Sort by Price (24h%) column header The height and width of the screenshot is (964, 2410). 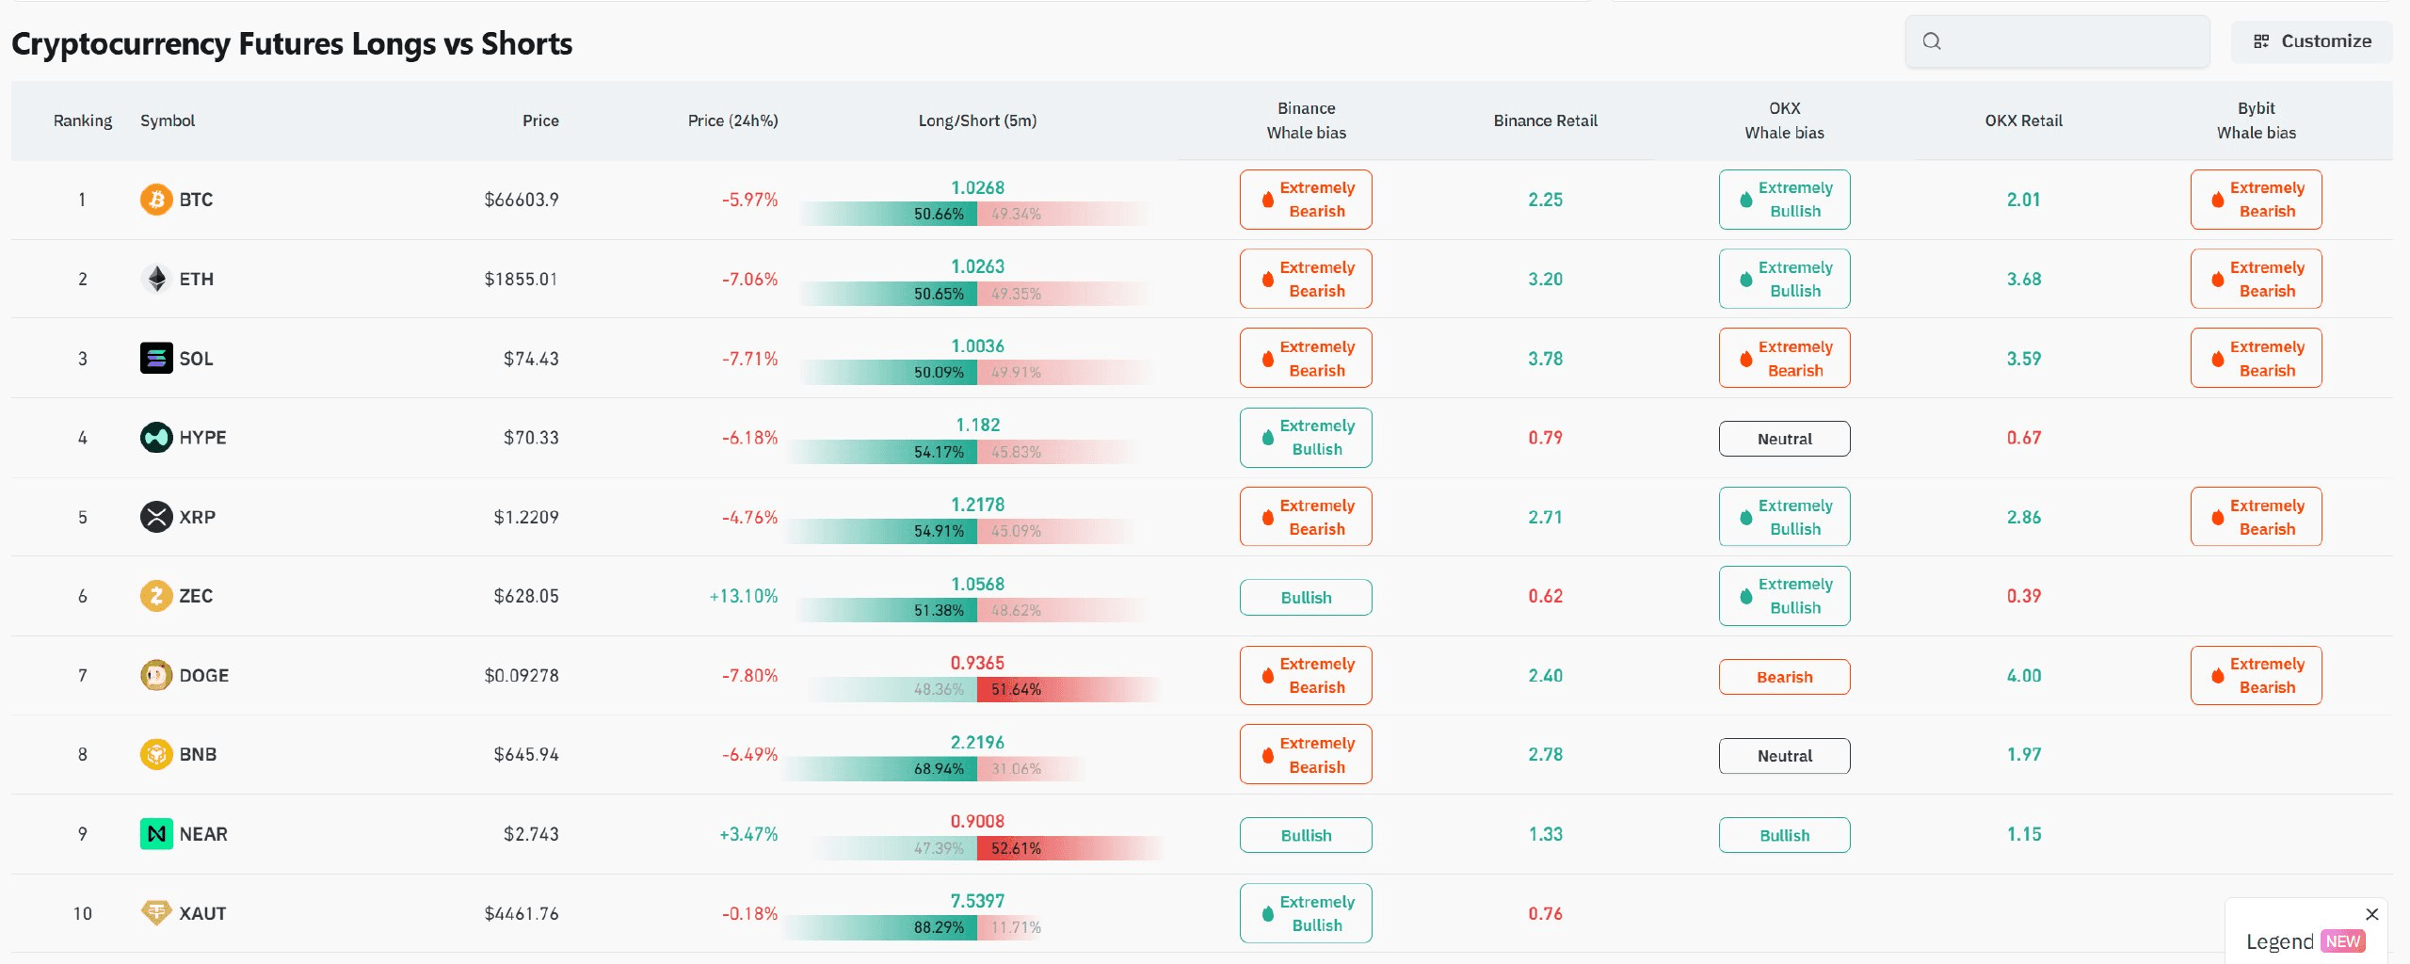click(732, 120)
